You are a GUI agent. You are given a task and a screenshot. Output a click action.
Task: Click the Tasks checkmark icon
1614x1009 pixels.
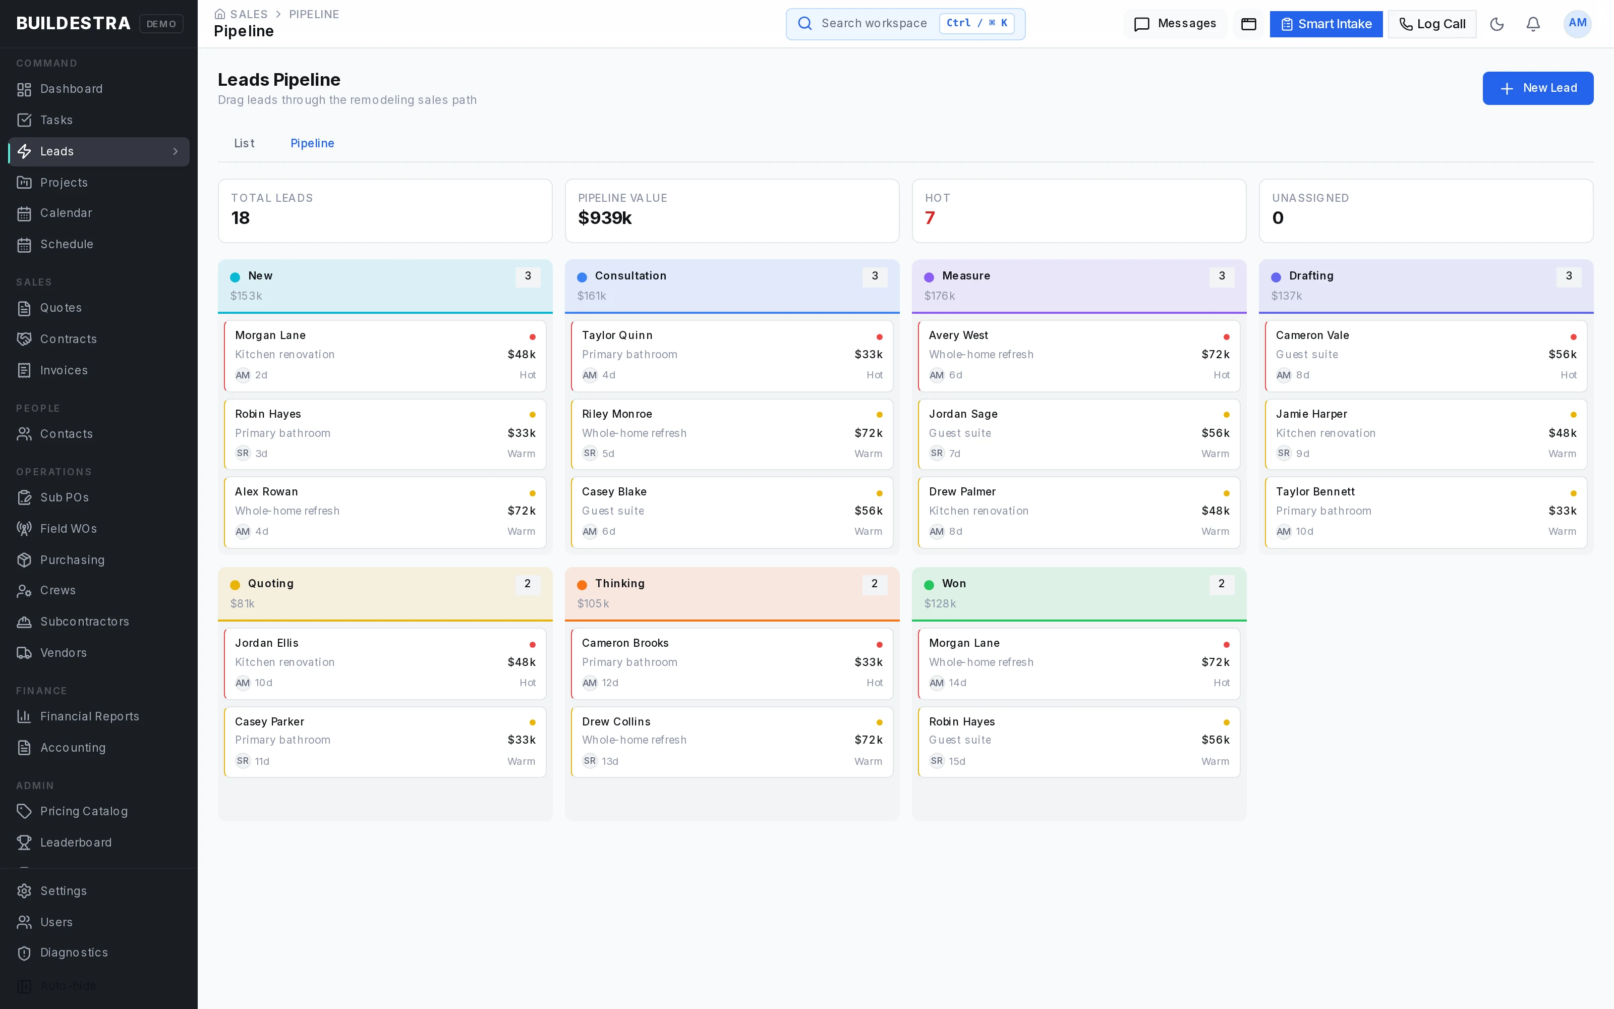click(x=24, y=120)
